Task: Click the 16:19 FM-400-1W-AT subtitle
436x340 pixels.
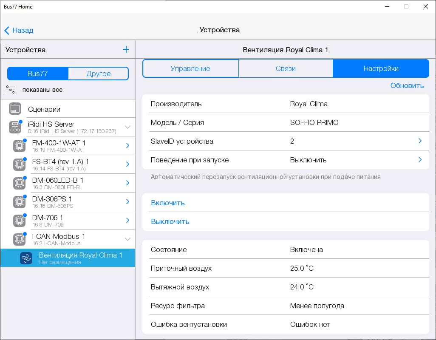Action: (58, 150)
